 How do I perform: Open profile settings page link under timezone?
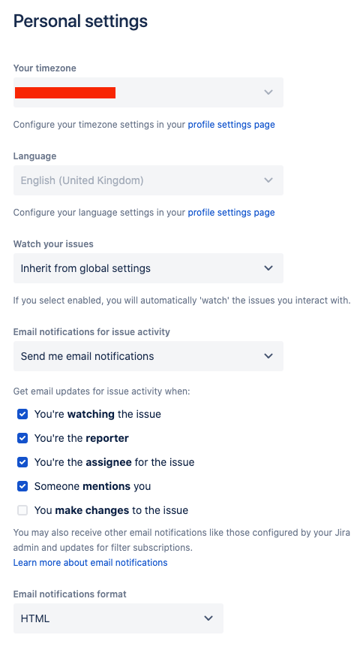[232, 125]
